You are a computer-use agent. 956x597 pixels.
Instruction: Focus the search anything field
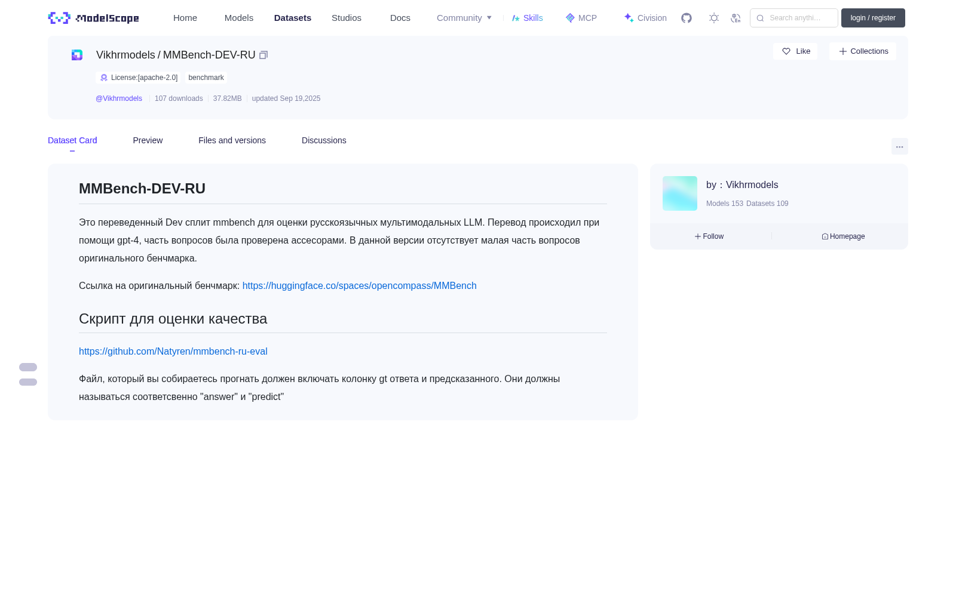click(x=794, y=18)
